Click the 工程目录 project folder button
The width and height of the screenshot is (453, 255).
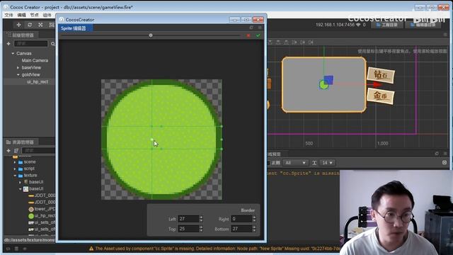coord(387,25)
